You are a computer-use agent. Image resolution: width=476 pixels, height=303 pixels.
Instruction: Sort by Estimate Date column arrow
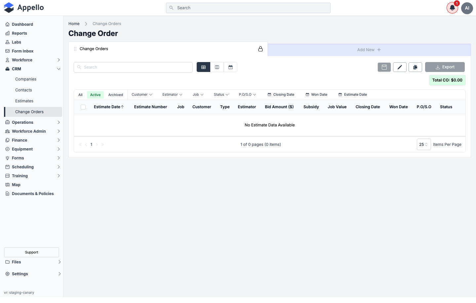(x=122, y=107)
